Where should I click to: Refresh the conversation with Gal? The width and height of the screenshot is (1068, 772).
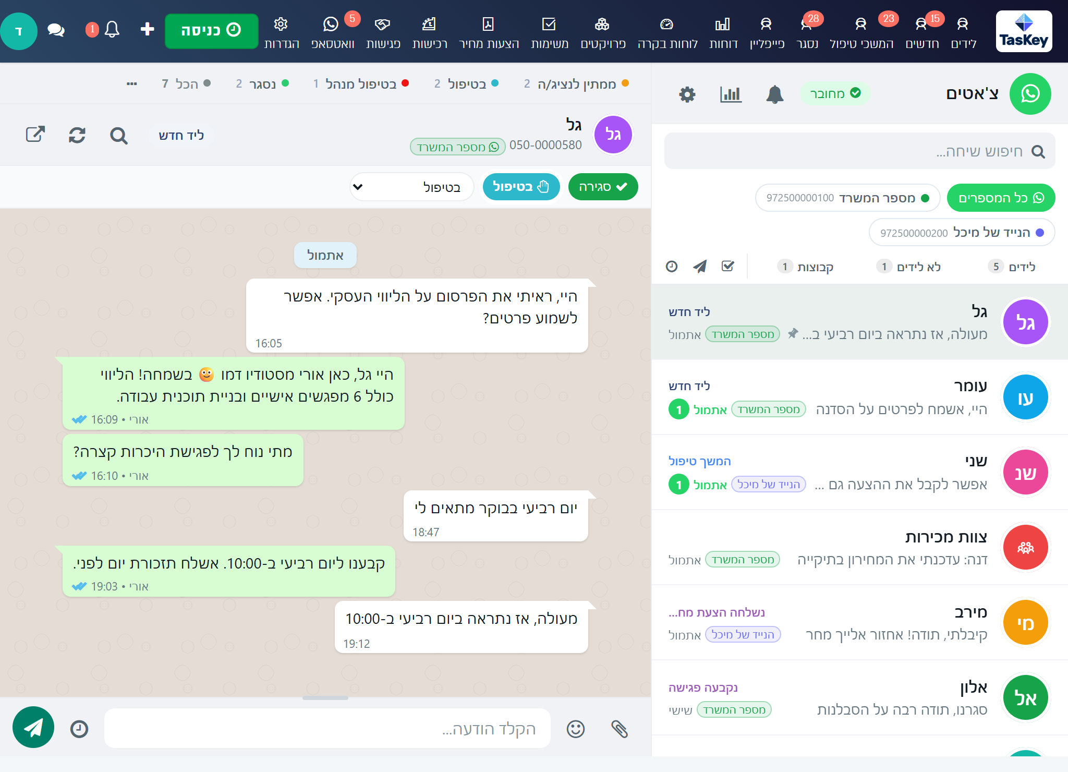[77, 135]
